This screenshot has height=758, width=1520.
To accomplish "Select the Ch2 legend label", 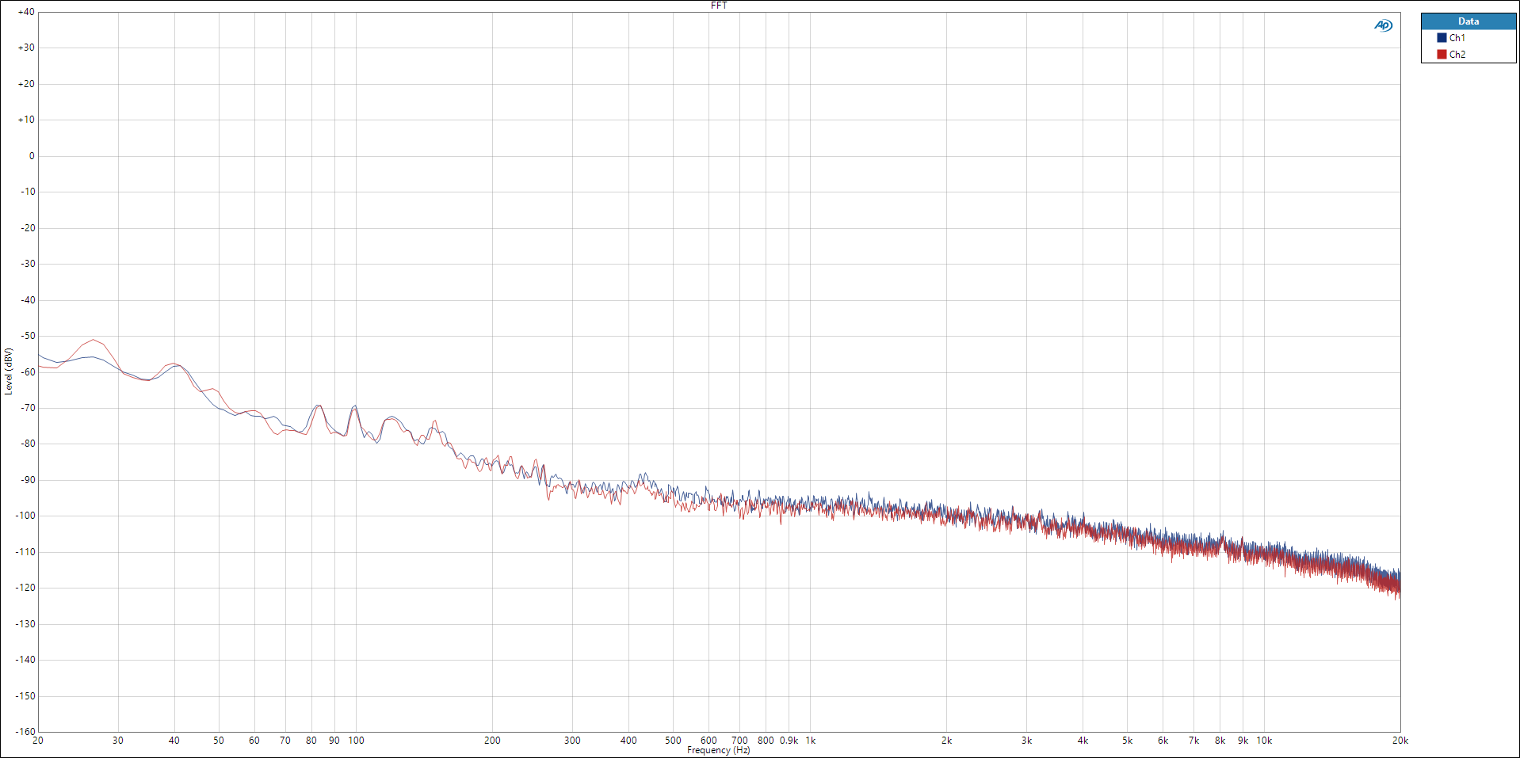I will (x=1457, y=54).
